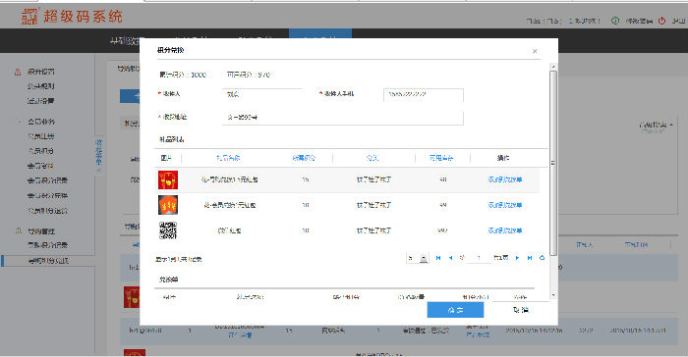This screenshot has width=688, height=357.
Task: Go to first page of gift list
Action: coord(438,258)
